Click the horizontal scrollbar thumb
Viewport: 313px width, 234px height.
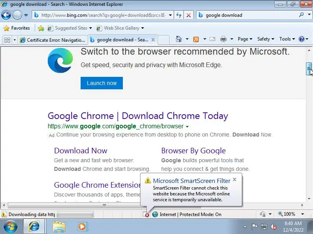(104, 205)
